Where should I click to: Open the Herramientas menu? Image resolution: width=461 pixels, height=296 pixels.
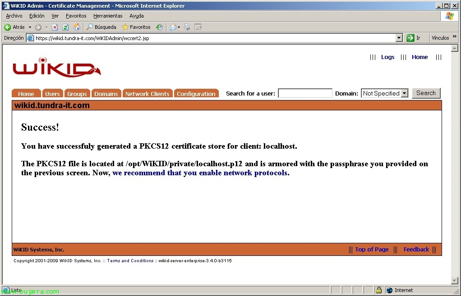coord(108,16)
